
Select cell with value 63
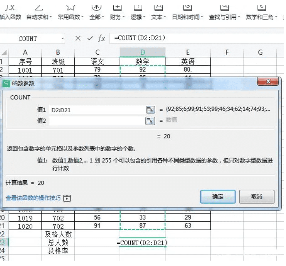[x=188, y=226]
